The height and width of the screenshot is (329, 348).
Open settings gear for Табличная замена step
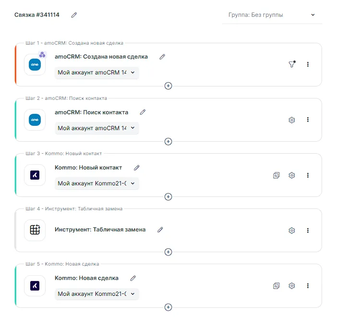(291, 231)
